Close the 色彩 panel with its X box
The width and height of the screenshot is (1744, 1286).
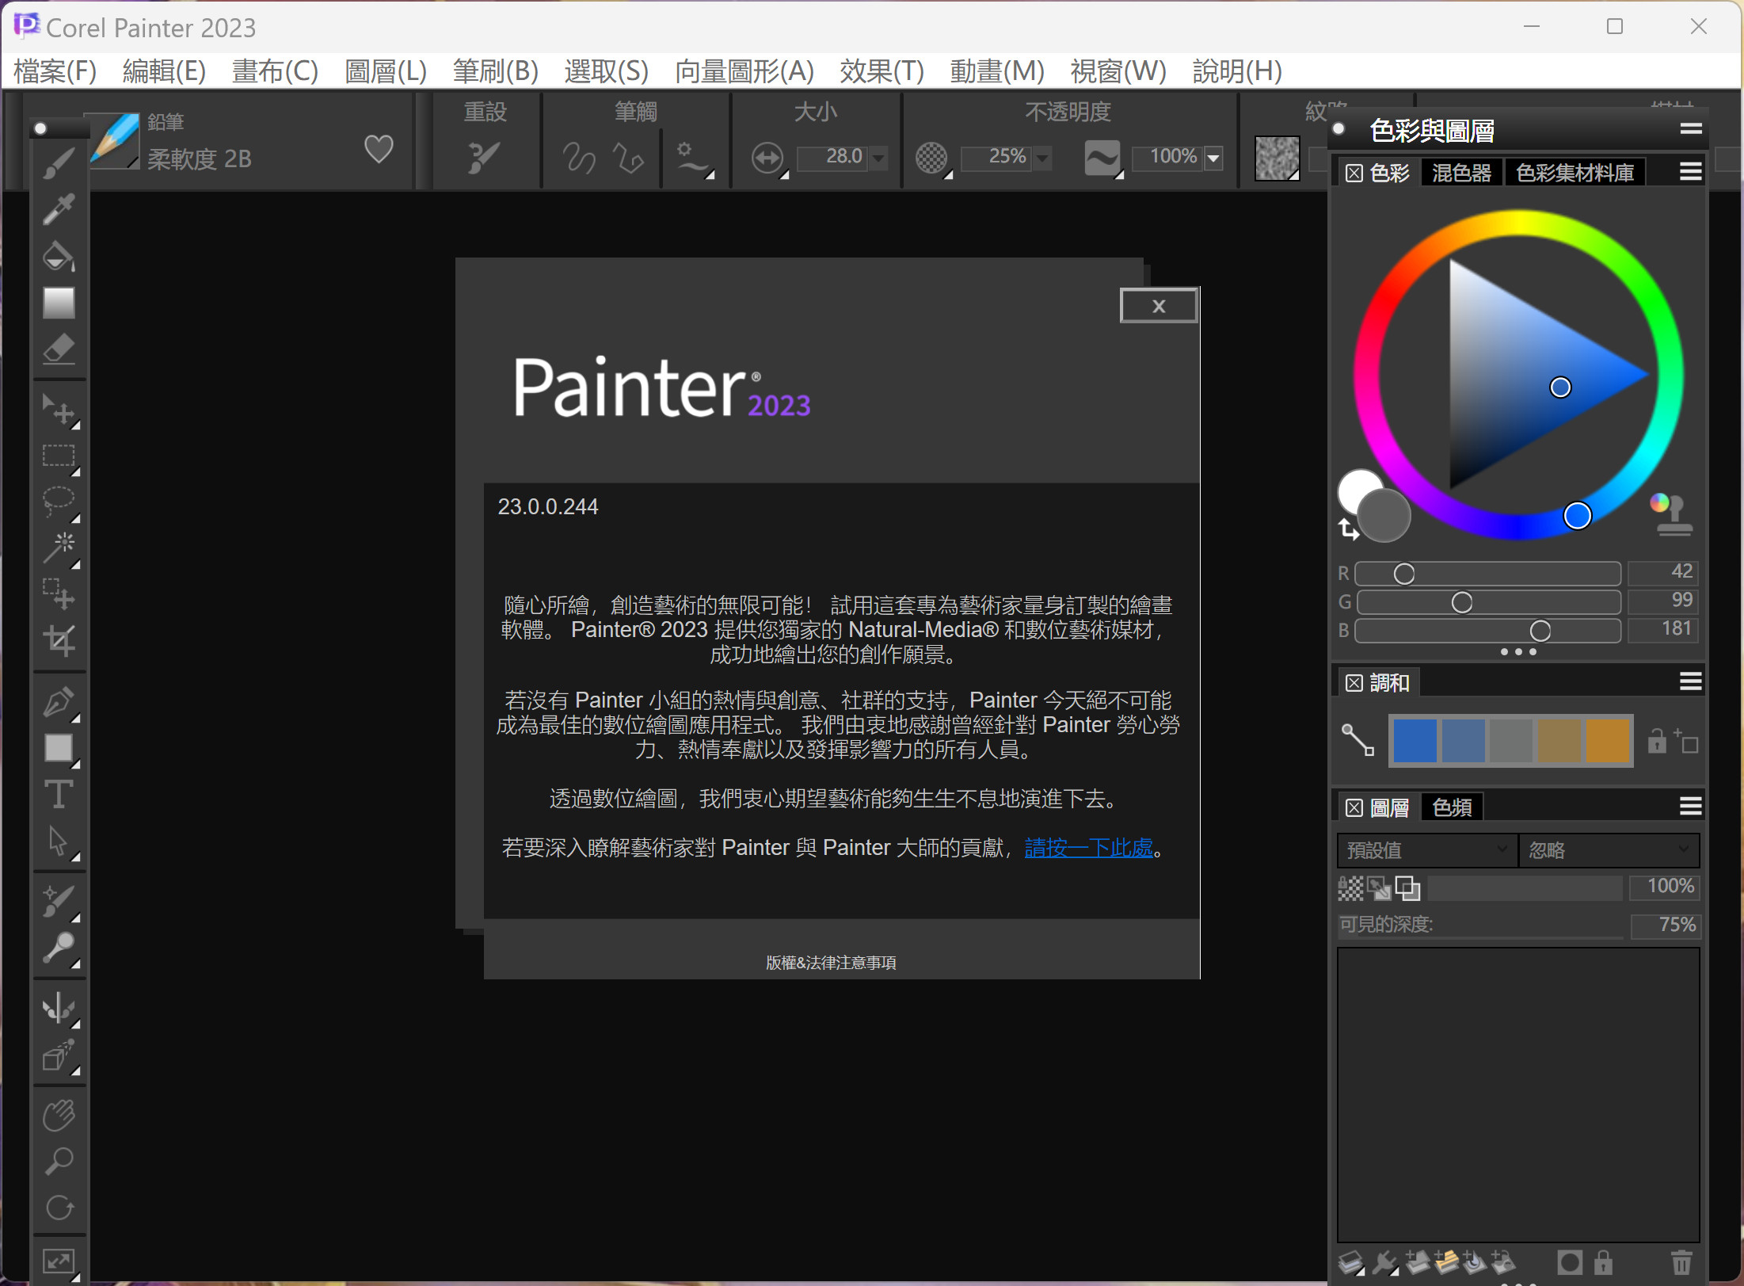click(x=1354, y=173)
